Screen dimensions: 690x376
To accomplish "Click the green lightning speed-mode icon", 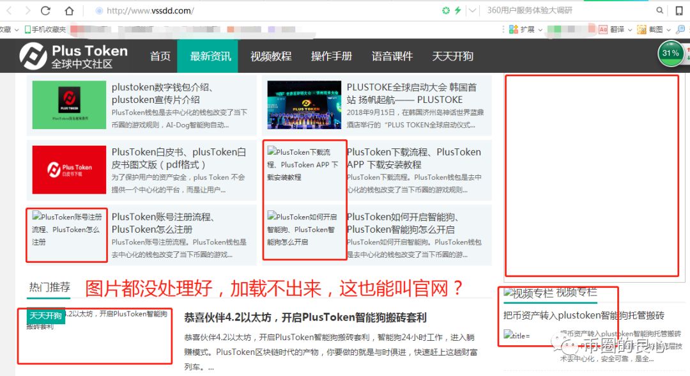I will coord(458,11).
